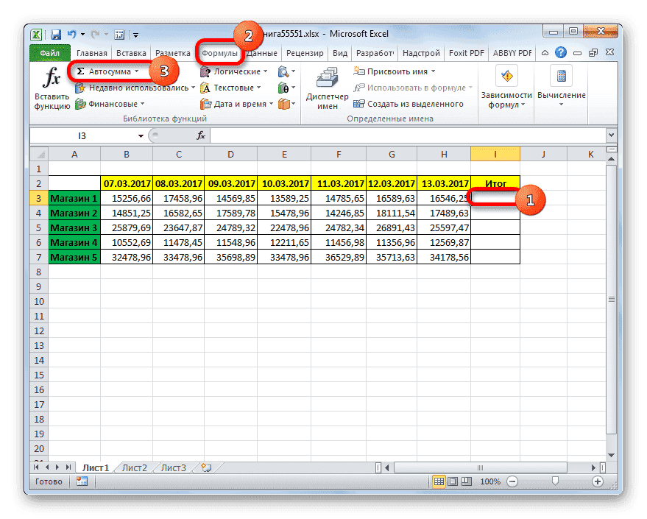Switch to Разметка страницы view in status bar

[453, 481]
